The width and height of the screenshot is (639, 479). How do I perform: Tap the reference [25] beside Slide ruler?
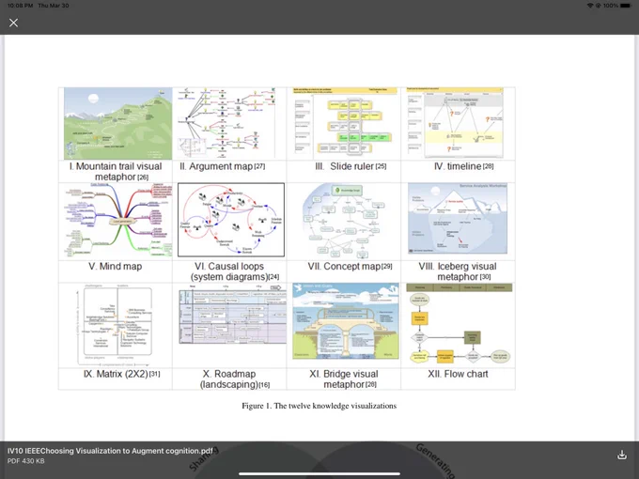point(381,166)
